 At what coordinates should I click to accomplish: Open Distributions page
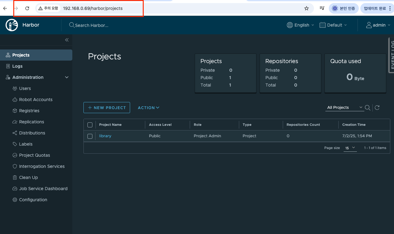[x=29, y=133]
